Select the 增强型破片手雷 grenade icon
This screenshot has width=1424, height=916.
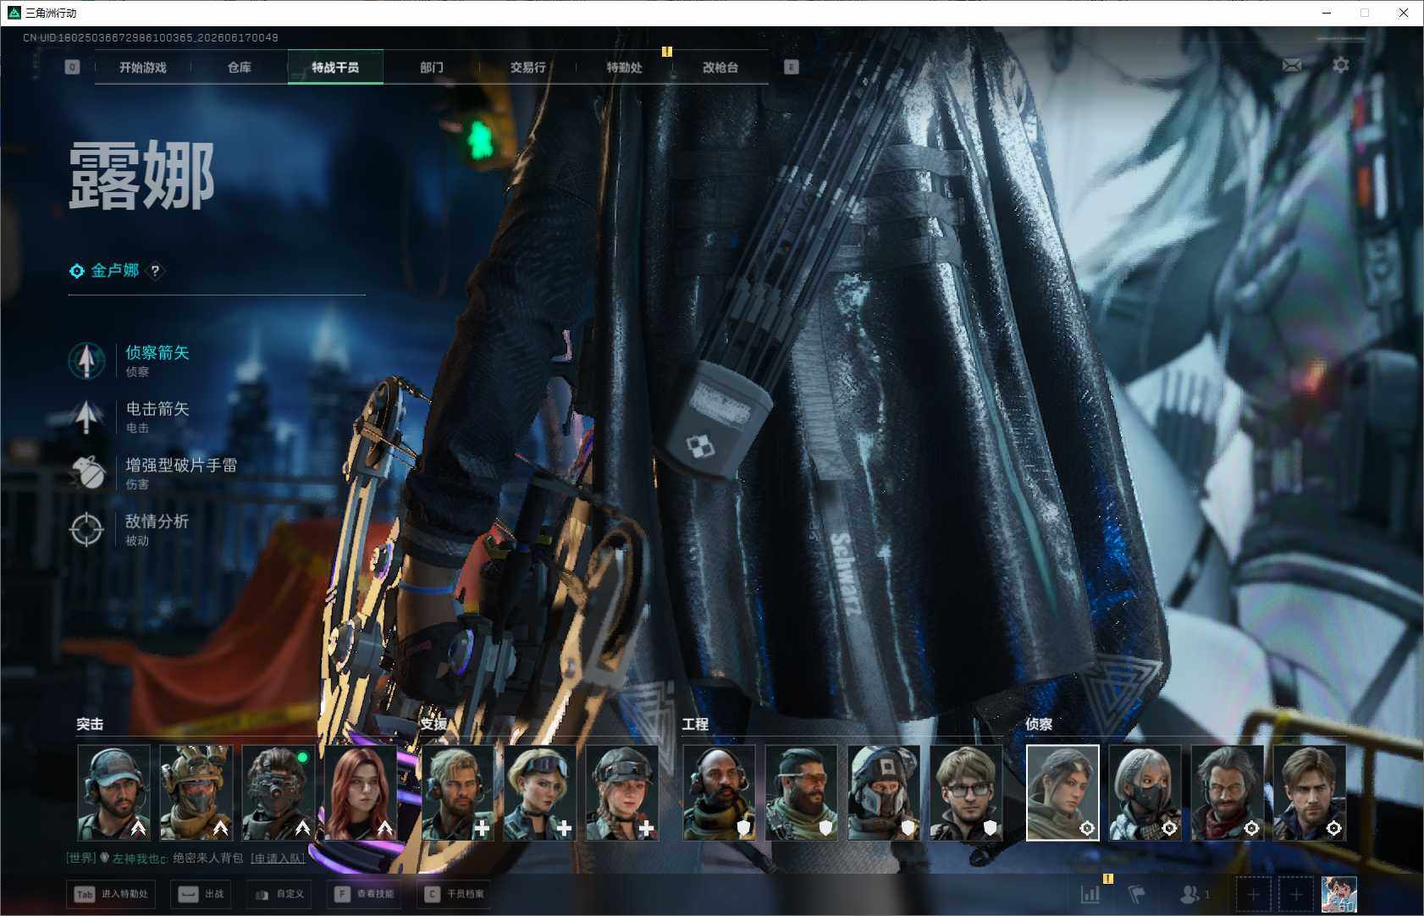coord(86,472)
